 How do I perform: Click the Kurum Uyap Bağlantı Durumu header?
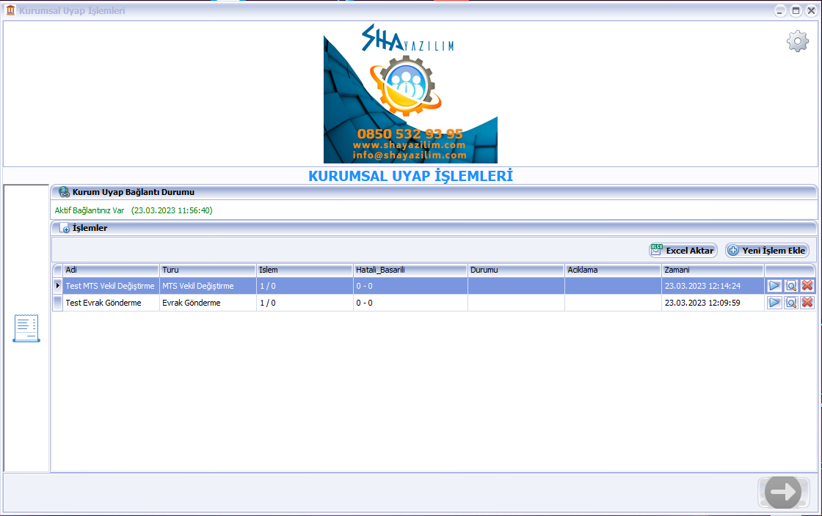point(434,192)
